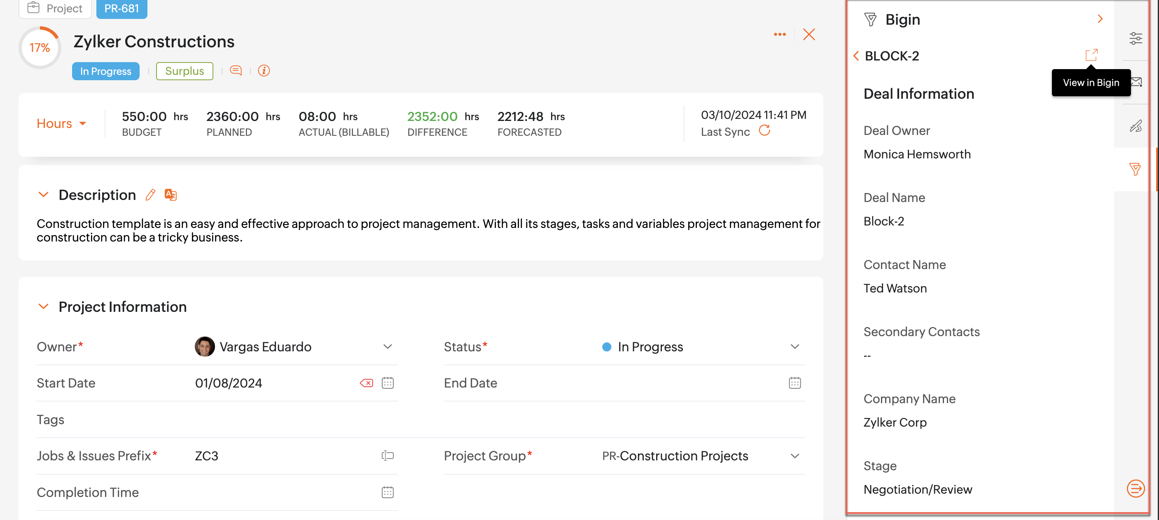Open the Status dropdown
Image resolution: width=1159 pixels, height=520 pixels.
[x=794, y=346]
